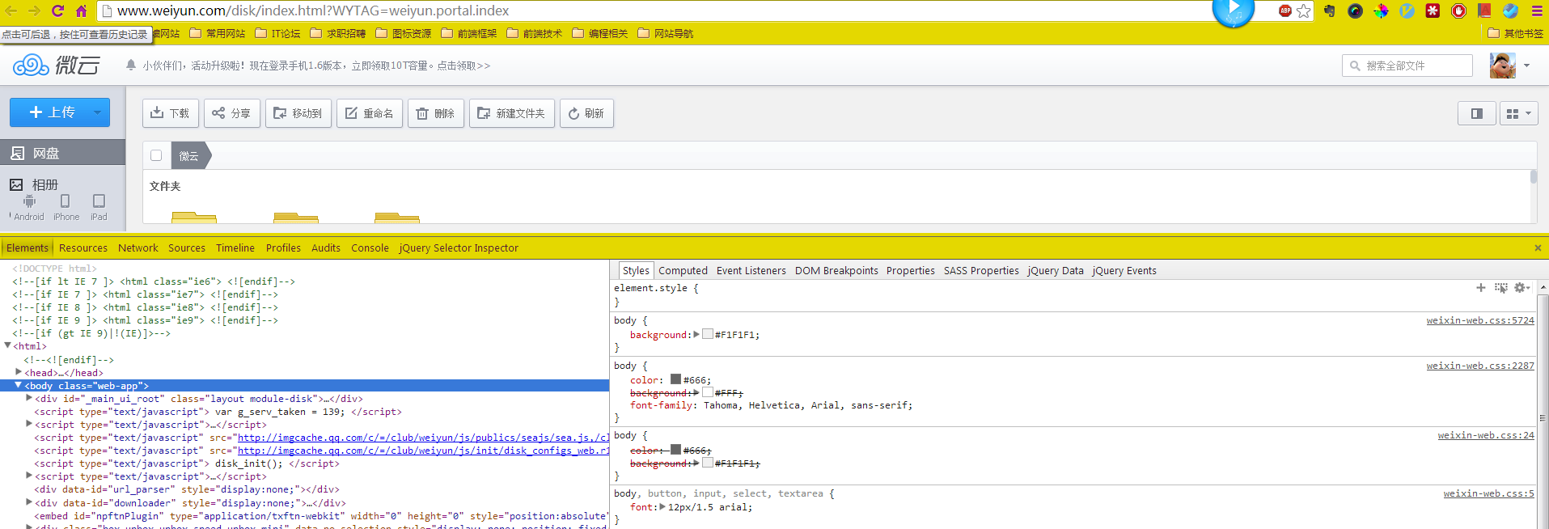The image size is (1549, 529).
Task: Switch to the Network tab
Action: coord(138,248)
